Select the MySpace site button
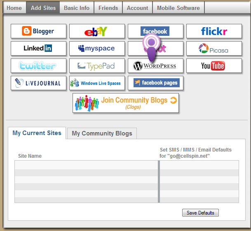This screenshot has width=251, height=231. (x=97, y=48)
